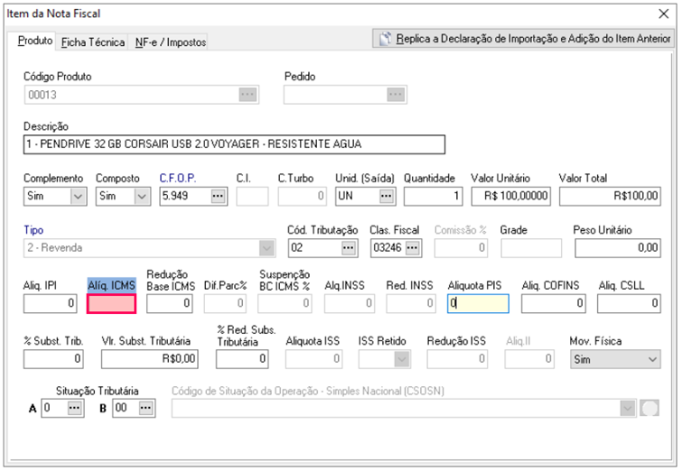The height and width of the screenshot is (471, 682).
Task: Open Unid. (Saída) lookup button
Action: [386, 195]
